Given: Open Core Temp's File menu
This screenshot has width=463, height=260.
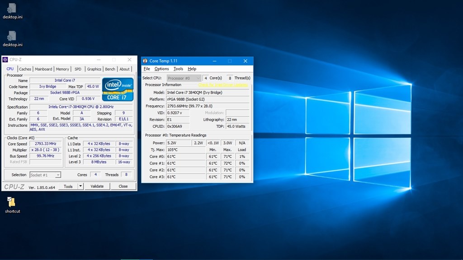Looking at the screenshot, I should 146,69.
